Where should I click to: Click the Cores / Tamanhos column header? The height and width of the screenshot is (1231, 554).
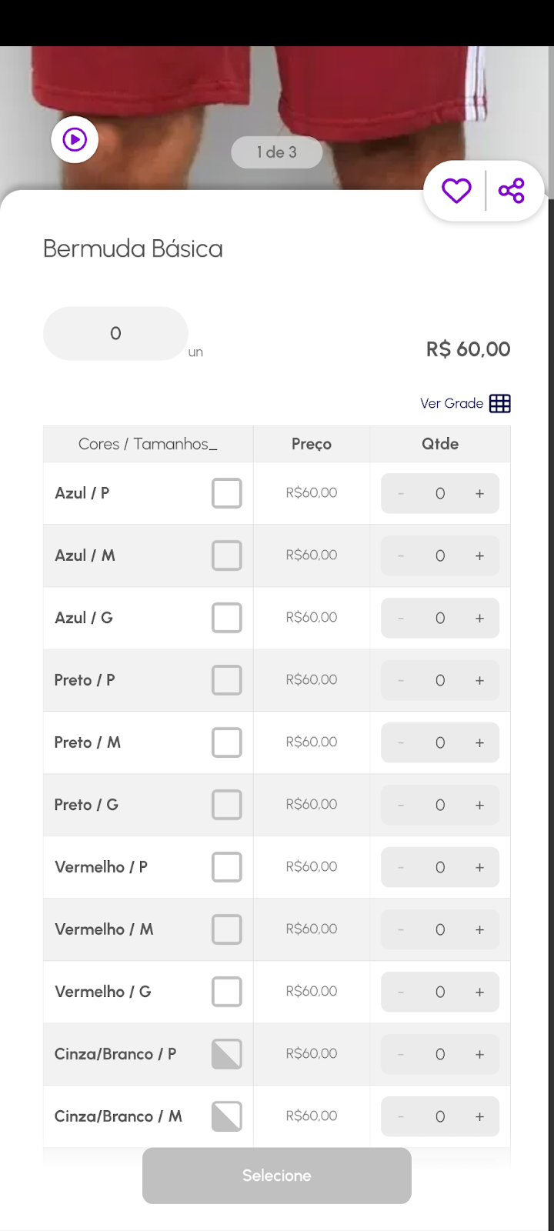pos(148,444)
